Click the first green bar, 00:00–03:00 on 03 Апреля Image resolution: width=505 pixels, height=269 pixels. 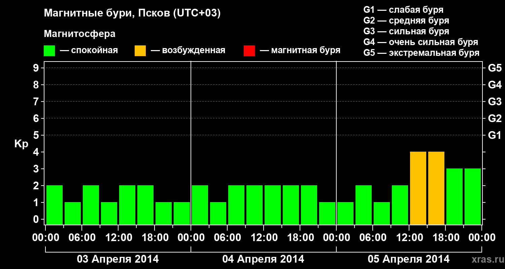[x=55, y=205]
